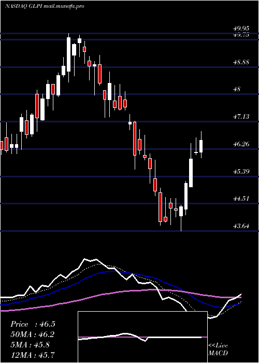Click the 49.95 price level label
259x363 pixels.
(x=241, y=29)
